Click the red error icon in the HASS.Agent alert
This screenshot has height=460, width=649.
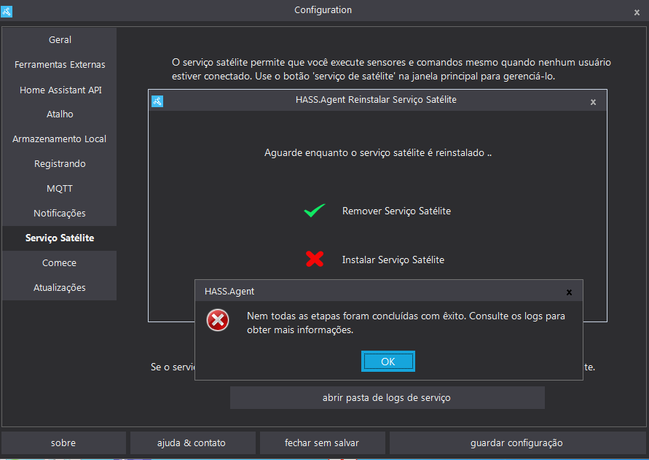coord(217,320)
